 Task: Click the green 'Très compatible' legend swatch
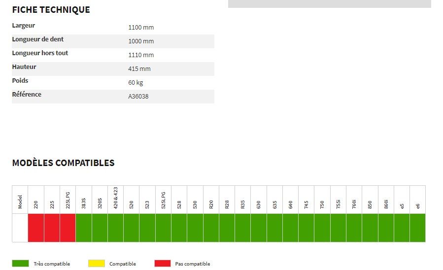coord(20,264)
